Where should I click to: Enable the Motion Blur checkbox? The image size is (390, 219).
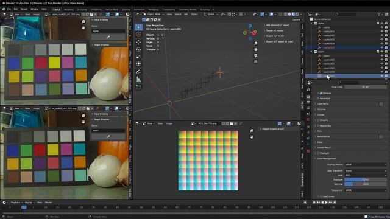pyautogui.click(x=318, y=126)
